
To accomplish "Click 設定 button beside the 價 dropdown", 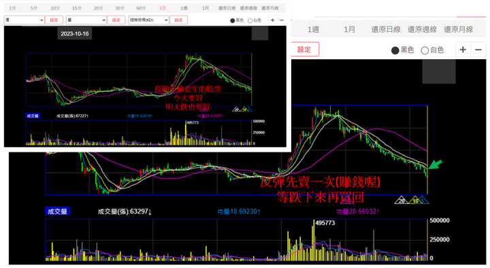I will (x=54, y=20).
